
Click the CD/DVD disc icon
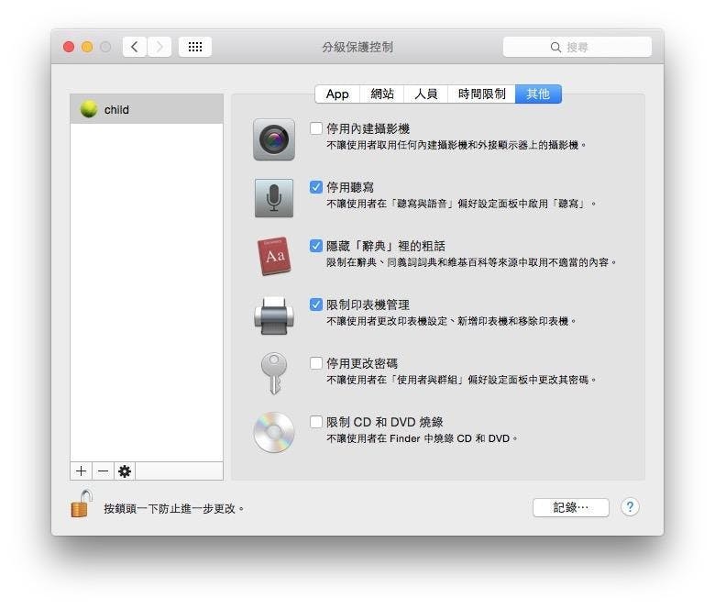[x=273, y=433]
